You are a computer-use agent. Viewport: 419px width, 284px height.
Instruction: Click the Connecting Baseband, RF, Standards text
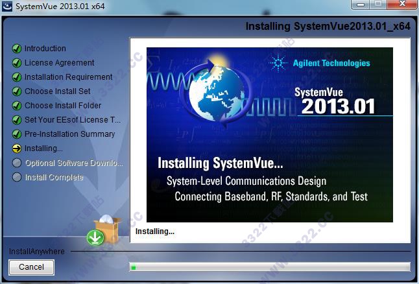click(x=271, y=196)
